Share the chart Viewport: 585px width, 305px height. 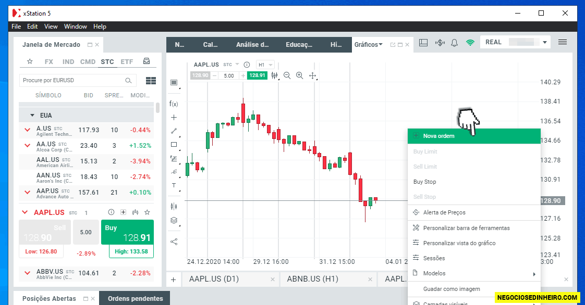[174, 242]
